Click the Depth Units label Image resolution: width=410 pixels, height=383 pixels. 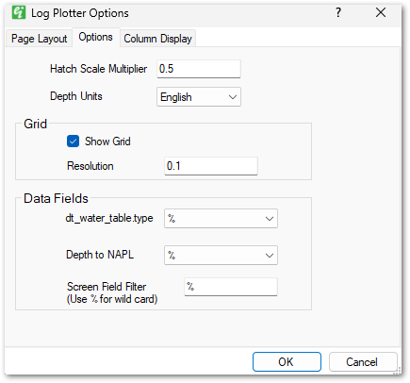coord(76,96)
